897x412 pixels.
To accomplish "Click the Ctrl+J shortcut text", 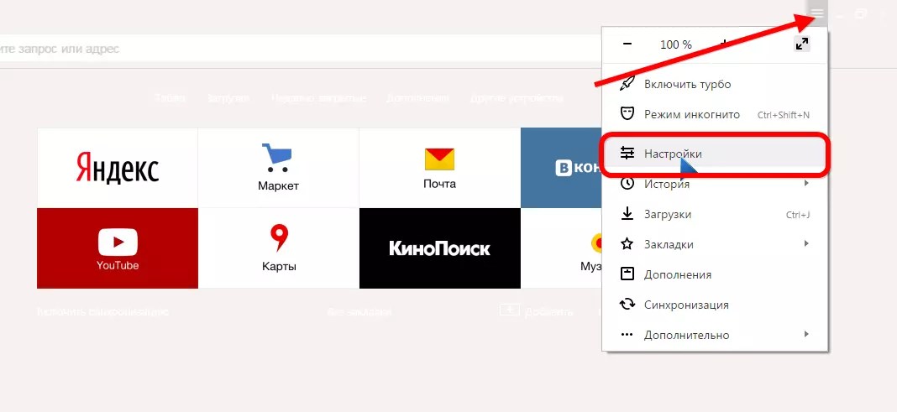I will point(798,215).
